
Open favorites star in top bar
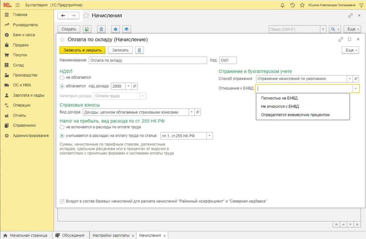pyautogui.click(x=302, y=5)
